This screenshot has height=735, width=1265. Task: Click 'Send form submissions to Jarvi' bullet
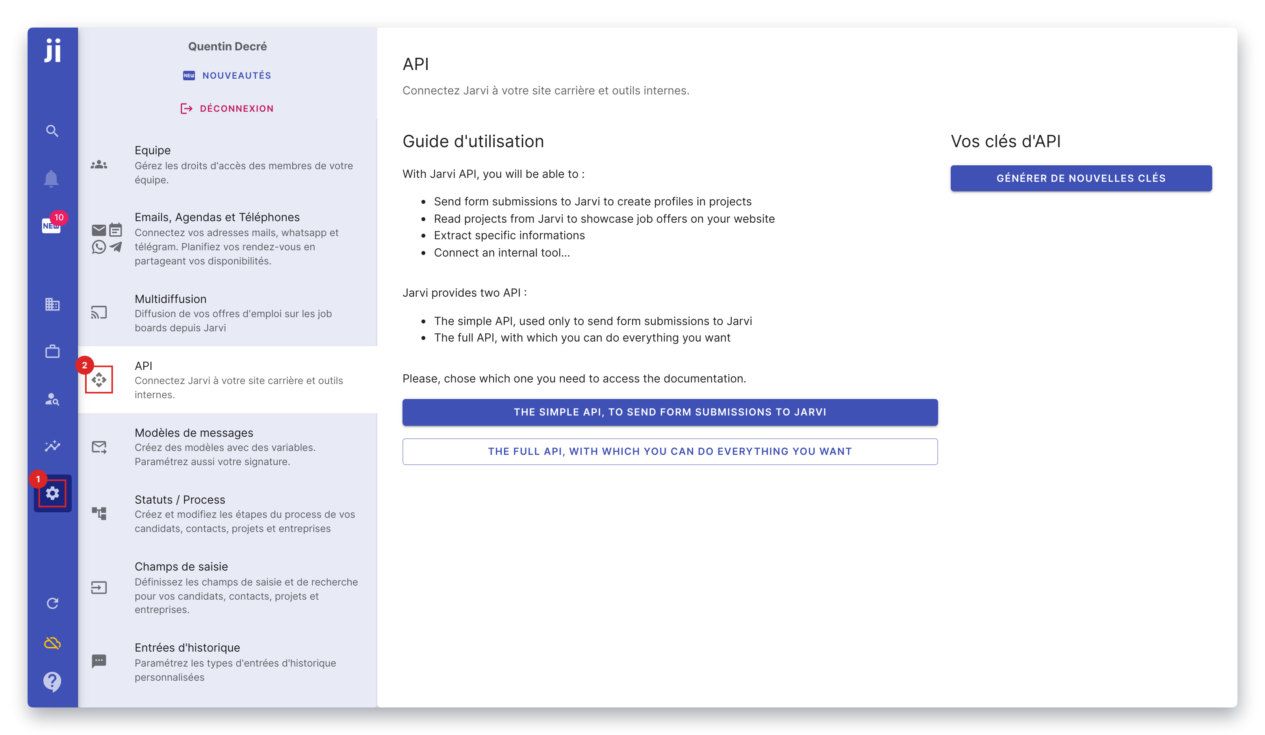coord(592,201)
